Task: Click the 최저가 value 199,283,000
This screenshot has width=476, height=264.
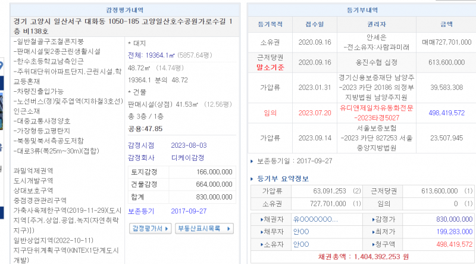Action: click(455, 232)
